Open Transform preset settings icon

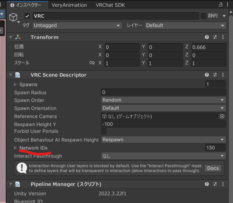click(x=215, y=37)
